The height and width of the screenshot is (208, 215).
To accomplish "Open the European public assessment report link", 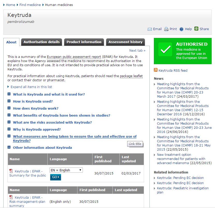I will click(74, 57).
